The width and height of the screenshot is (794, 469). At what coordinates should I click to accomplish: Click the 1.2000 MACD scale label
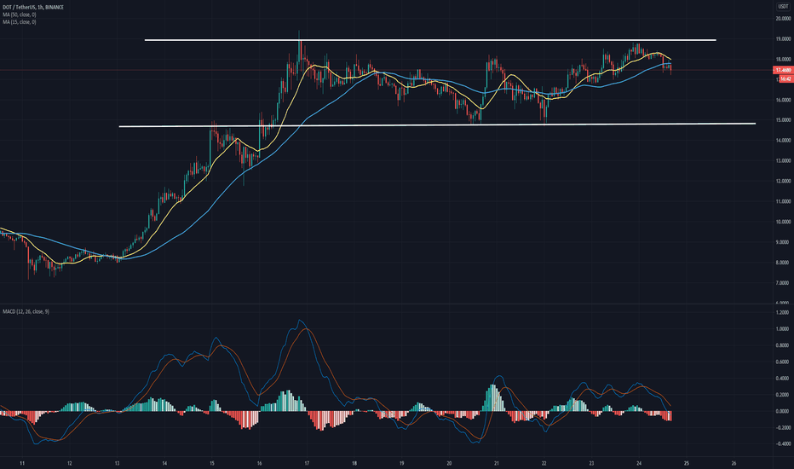tap(783, 312)
